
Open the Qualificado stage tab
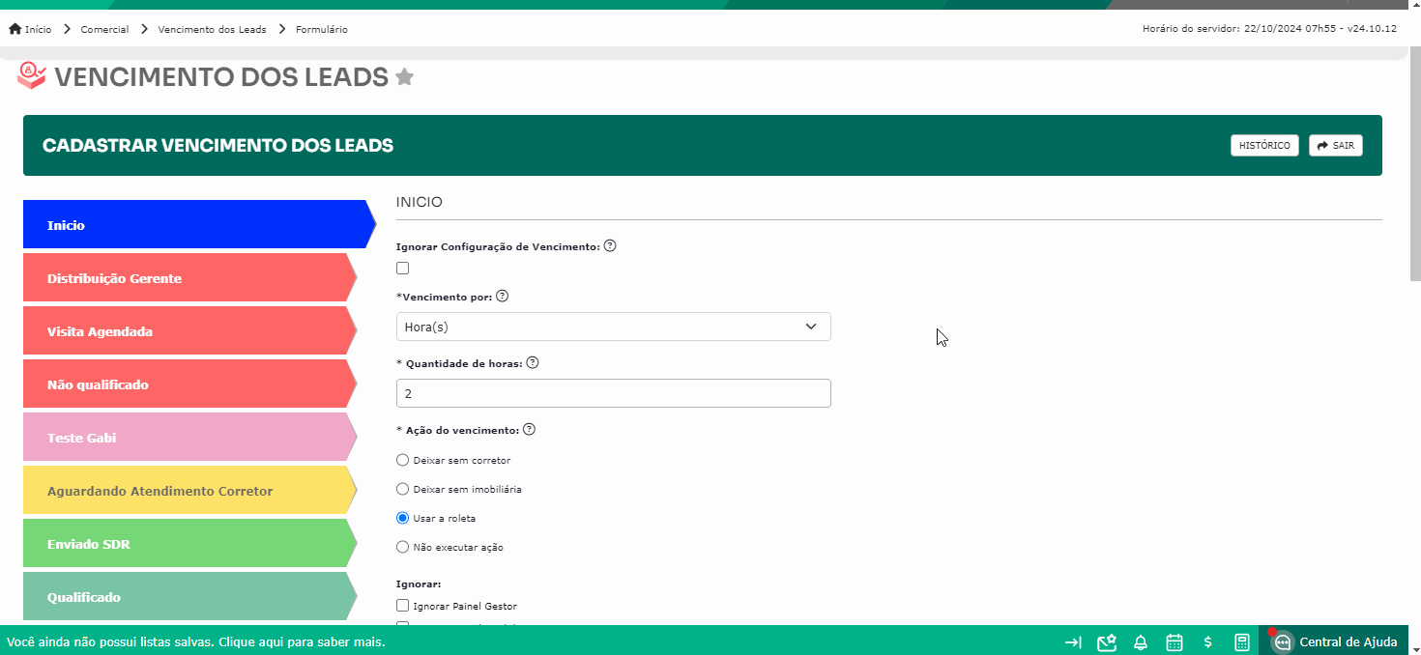[190, 597]
